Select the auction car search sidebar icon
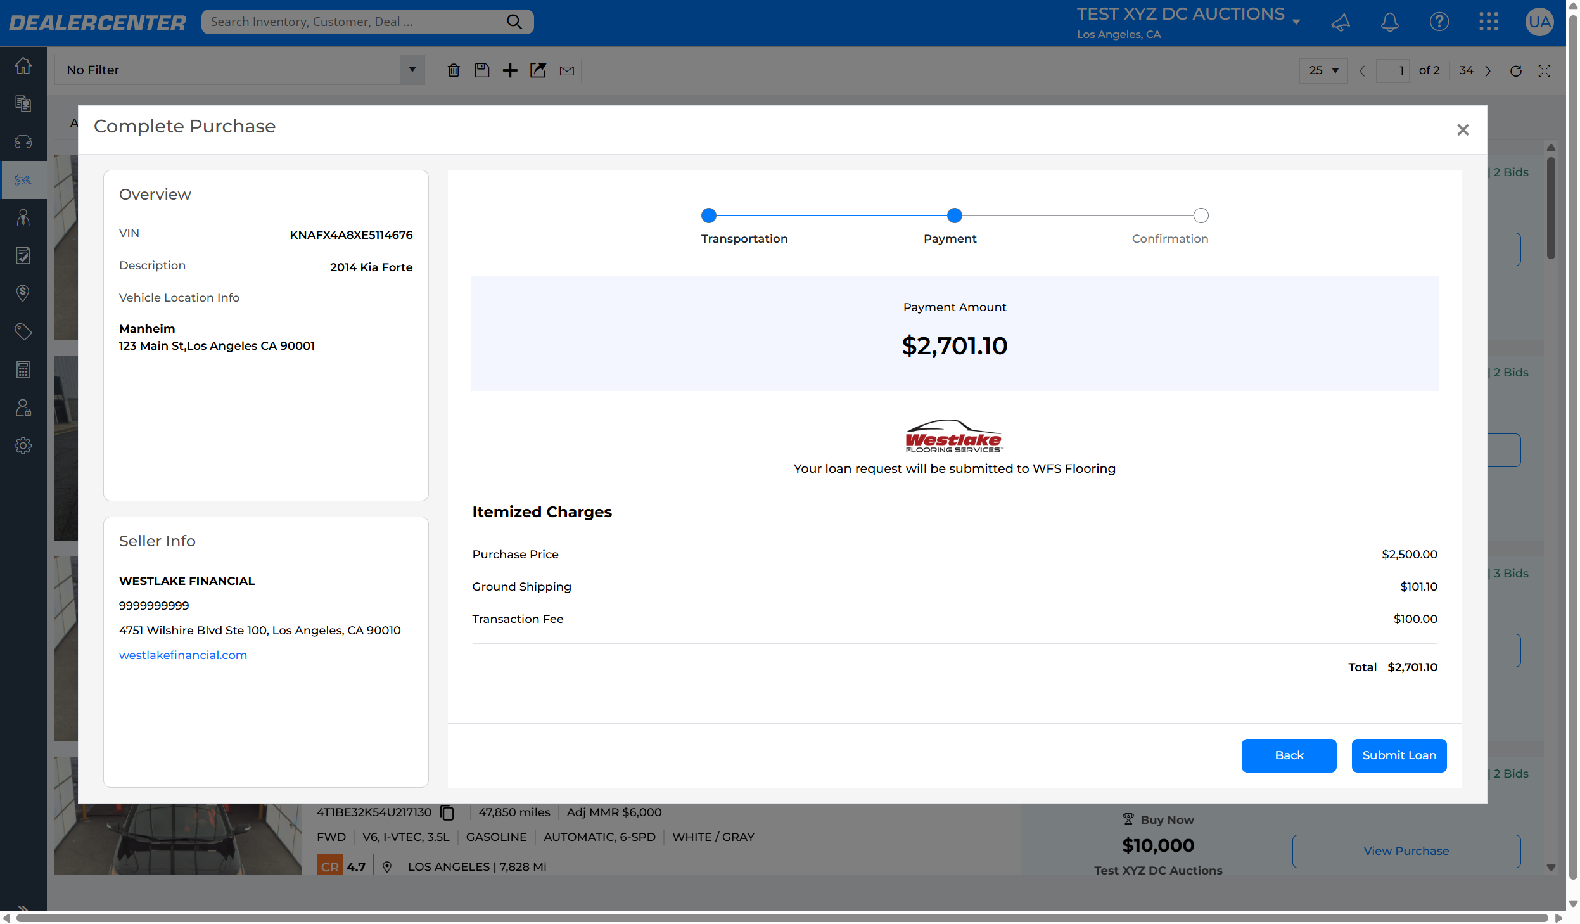 pyautogui.click(x=23, y=179)
